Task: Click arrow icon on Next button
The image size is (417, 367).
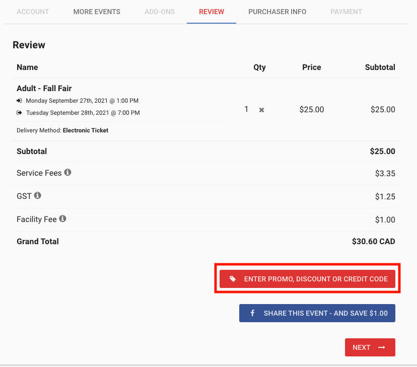Action: click(x=382, y=347)
